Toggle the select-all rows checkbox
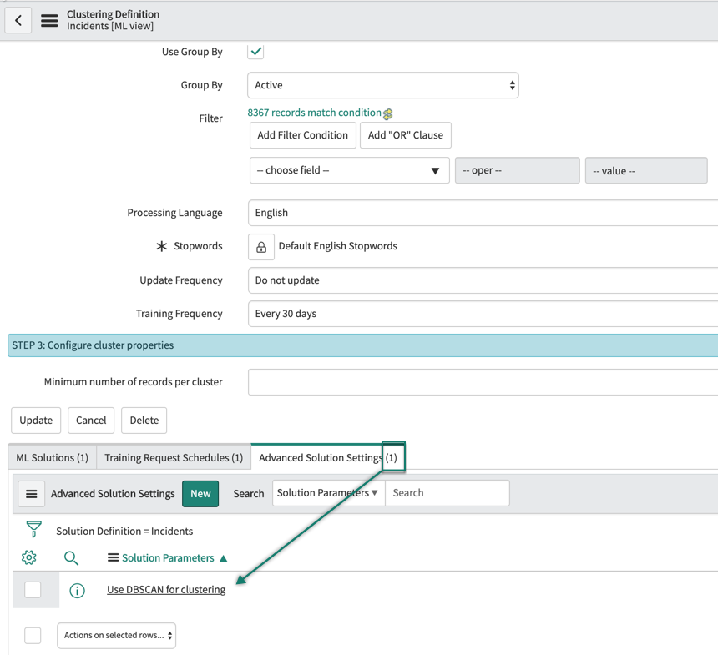Image resolution: width=718 pixels, height=655 pixels. tap(33, 635)
